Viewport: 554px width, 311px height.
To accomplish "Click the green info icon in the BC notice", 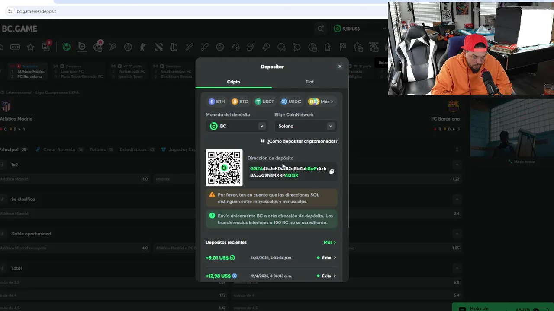I will [x=212, y=216].
